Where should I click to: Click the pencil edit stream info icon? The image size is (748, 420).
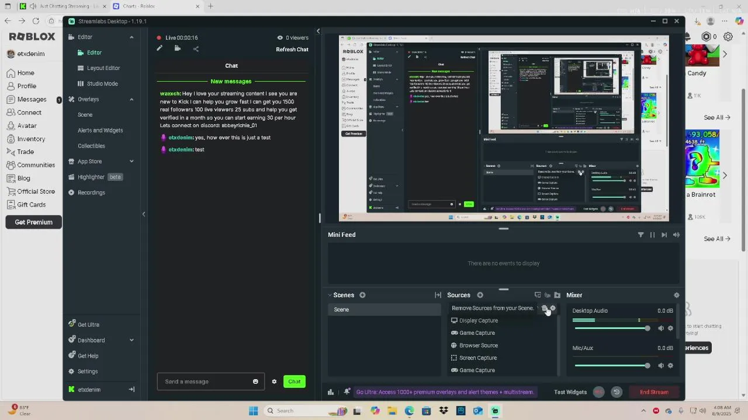tap(159, 48)
